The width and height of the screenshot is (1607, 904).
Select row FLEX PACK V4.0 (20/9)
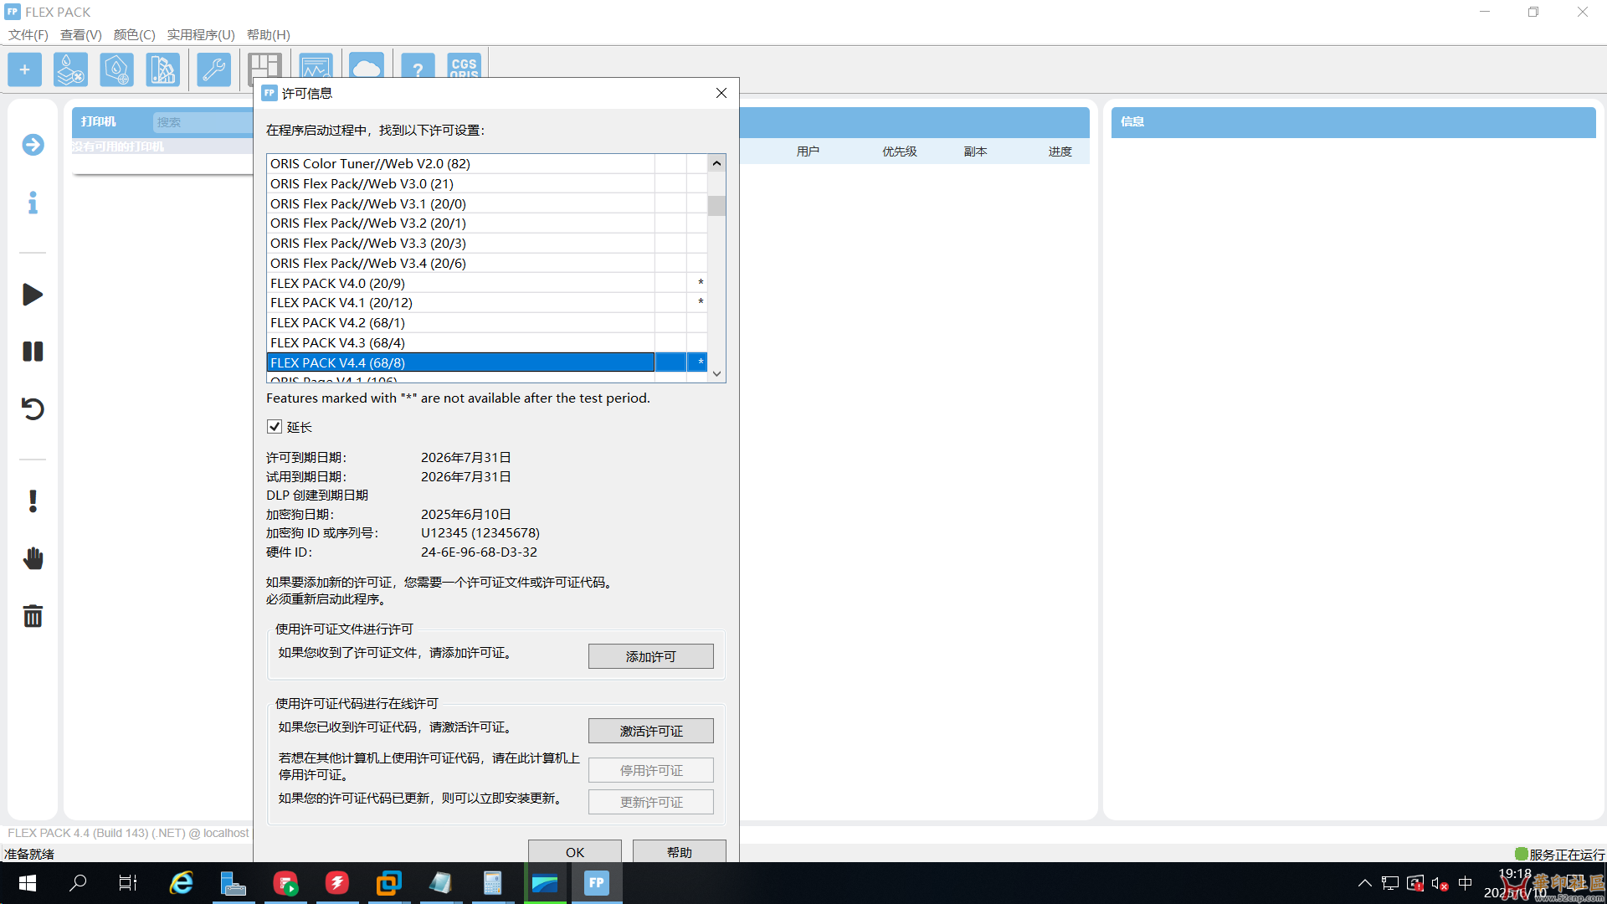point(487,283)
